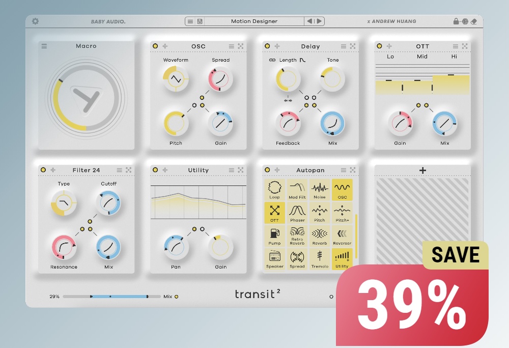
Task: Open the Filter 24 module hamburger menu
Action: tap(120, 170)
